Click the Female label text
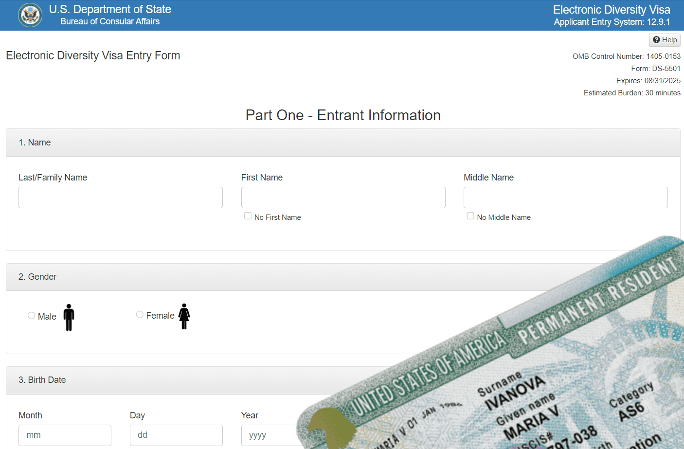The height and width of the screenshot is (449, 684). point(160,316)
